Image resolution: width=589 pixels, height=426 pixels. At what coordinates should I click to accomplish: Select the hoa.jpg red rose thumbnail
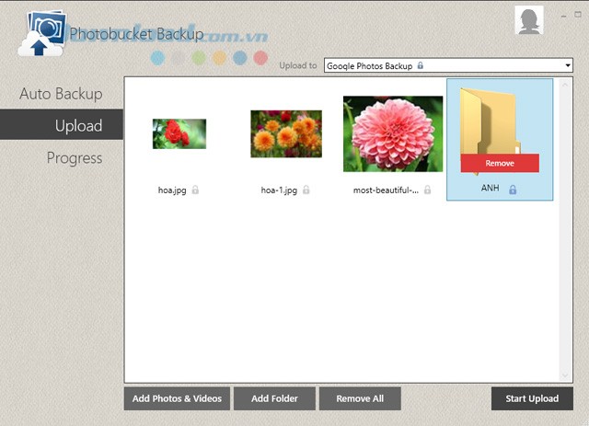179,134
